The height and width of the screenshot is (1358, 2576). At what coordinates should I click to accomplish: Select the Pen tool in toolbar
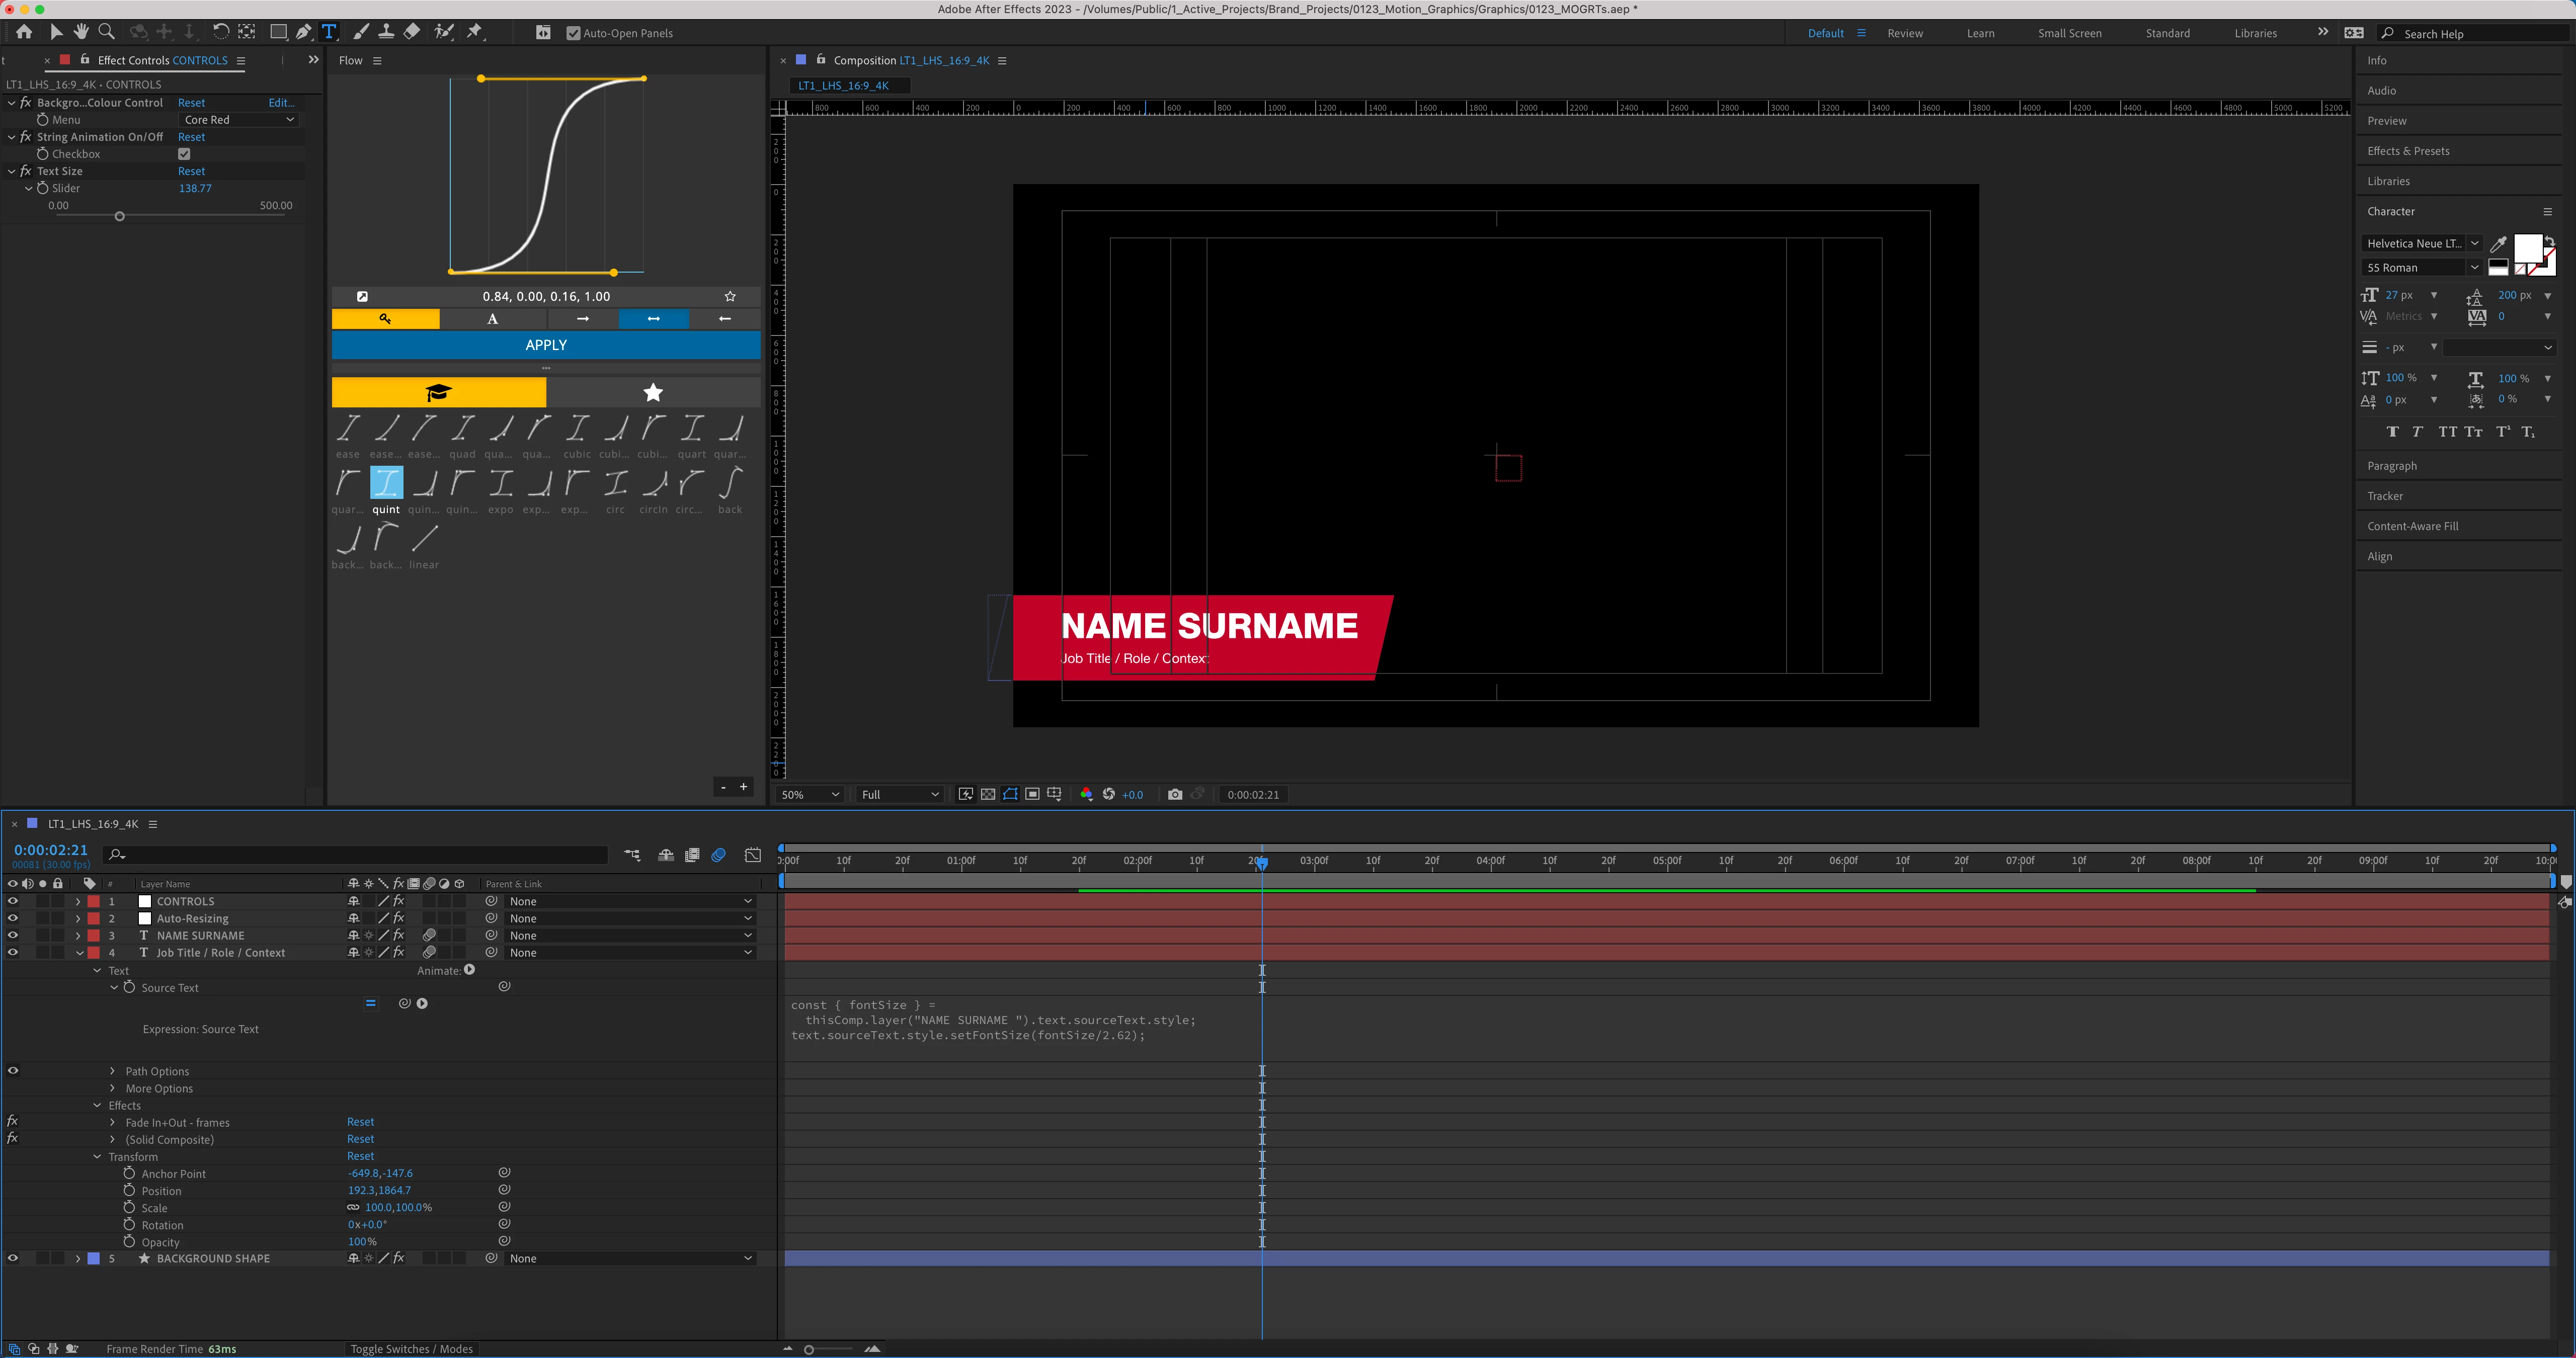303,32
